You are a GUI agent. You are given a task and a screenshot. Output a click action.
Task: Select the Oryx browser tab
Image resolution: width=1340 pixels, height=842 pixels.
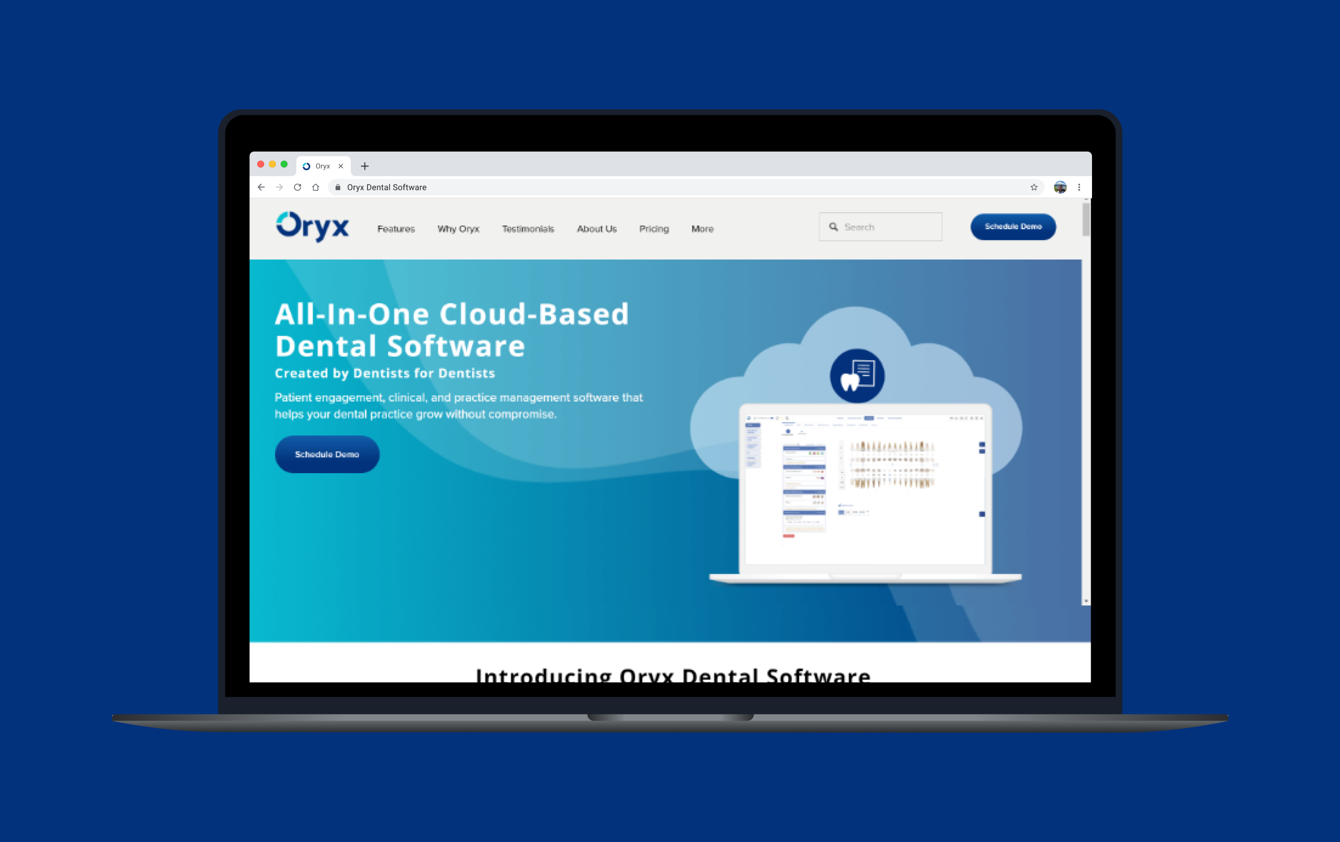[323, 166]
